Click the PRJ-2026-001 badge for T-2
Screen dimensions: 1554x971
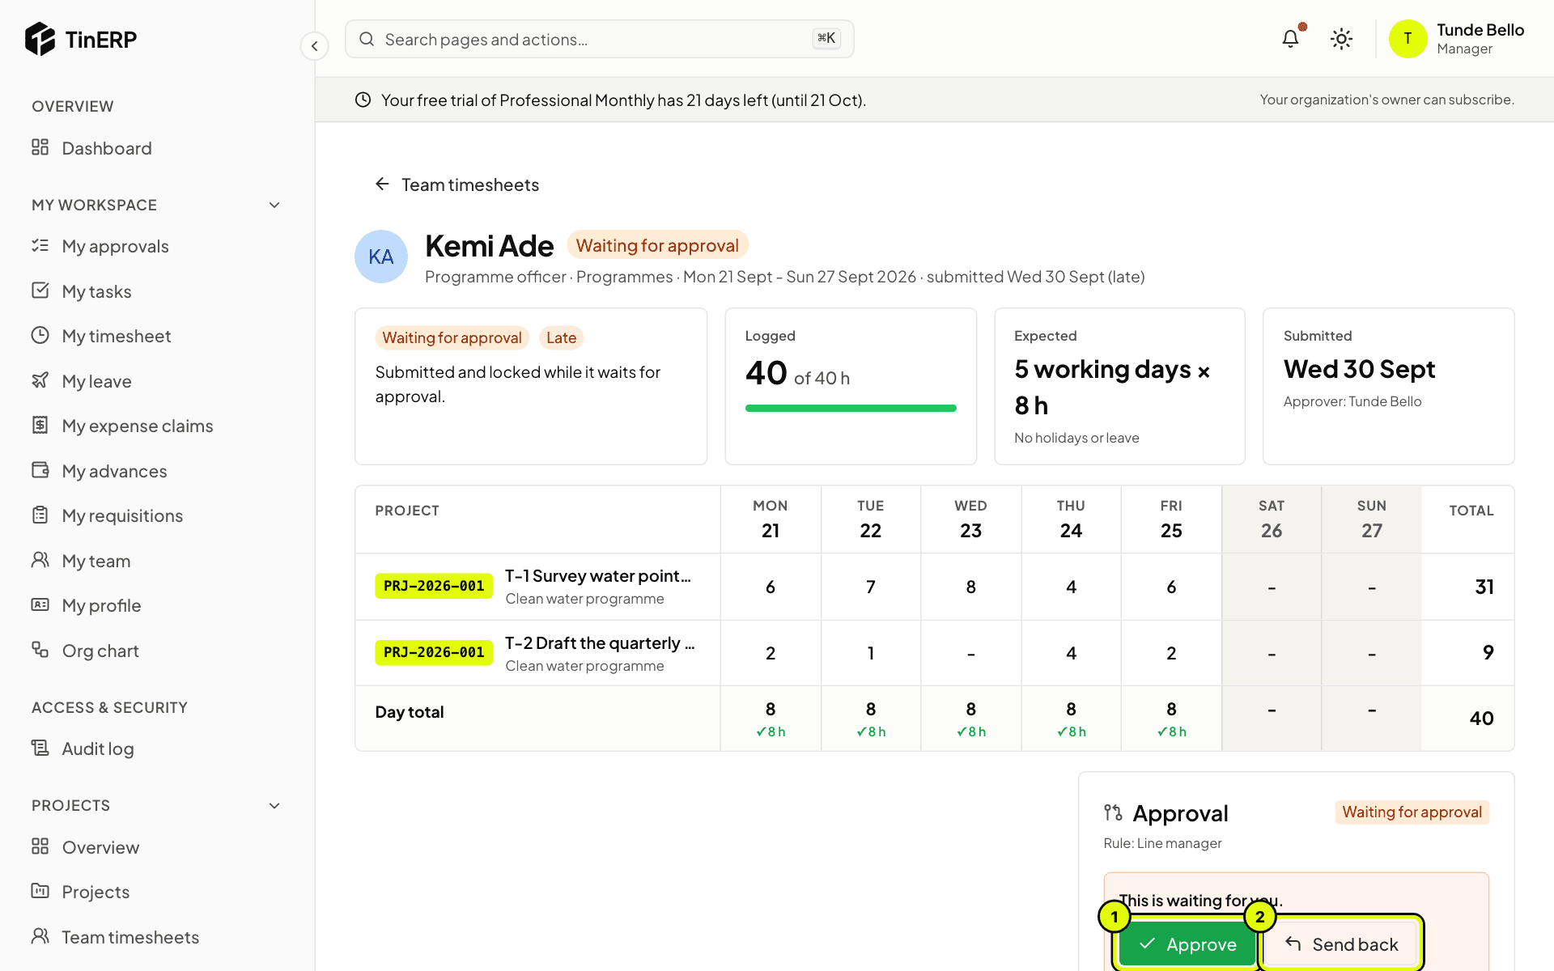(434, 652)
